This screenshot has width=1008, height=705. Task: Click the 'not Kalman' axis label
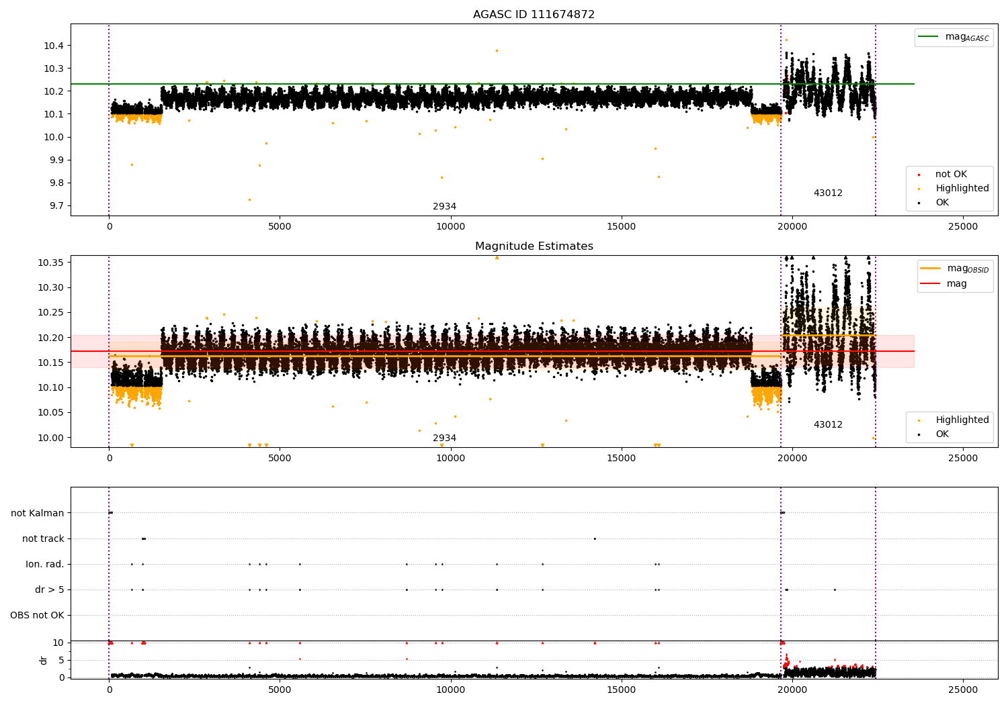tap(38, 514)
